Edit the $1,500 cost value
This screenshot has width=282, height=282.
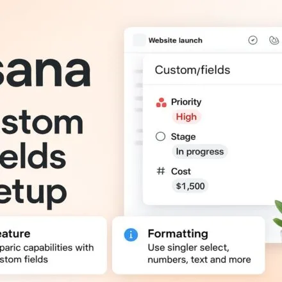190,186
